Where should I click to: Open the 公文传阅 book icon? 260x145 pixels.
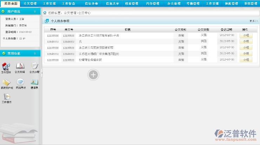(x=20, y=66)
